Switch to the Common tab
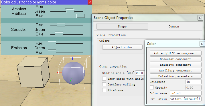 coord(174,27)
